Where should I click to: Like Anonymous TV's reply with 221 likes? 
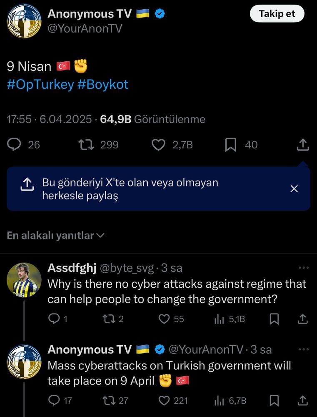(x=165, y=401)
